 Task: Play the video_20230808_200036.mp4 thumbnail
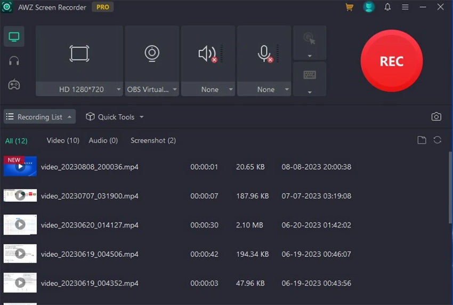(20, 166)
